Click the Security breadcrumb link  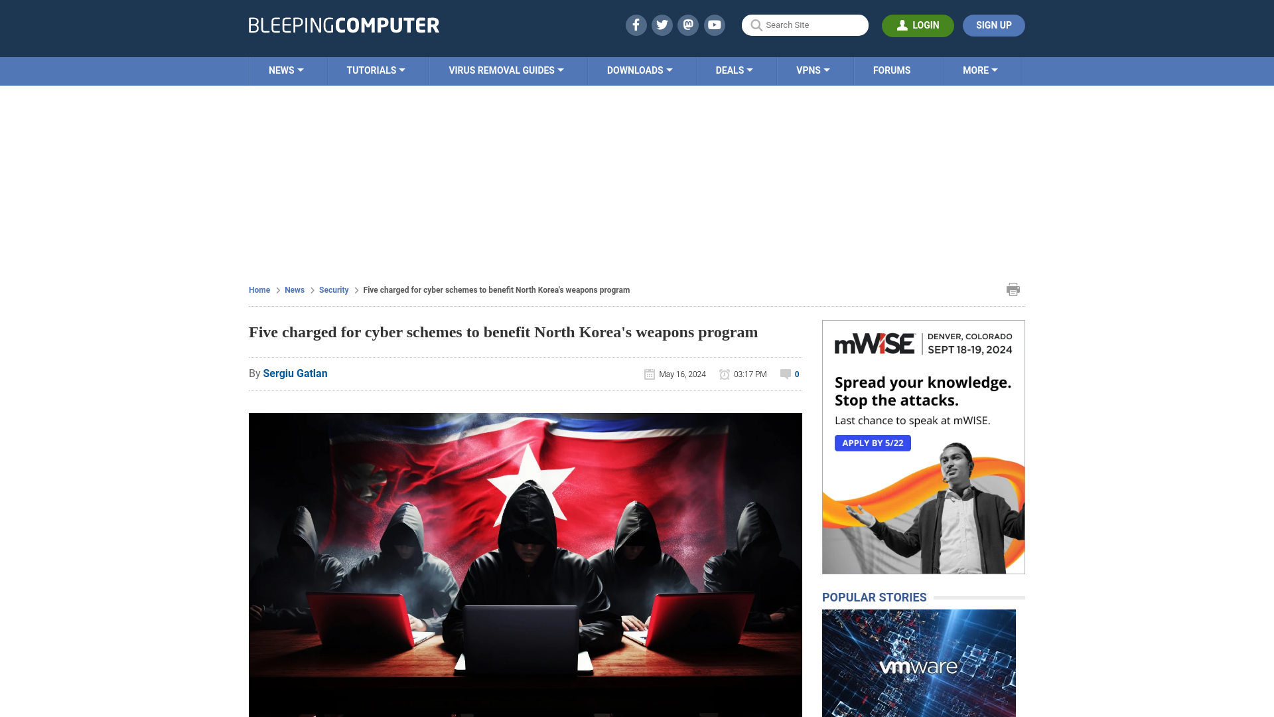[333, 289]
